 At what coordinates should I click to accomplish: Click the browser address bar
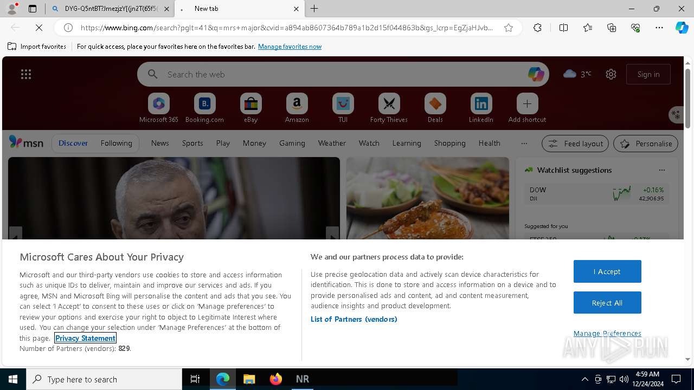[287, 28]
